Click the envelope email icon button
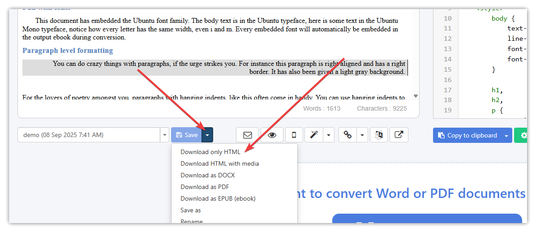 [x=247, y=135]
